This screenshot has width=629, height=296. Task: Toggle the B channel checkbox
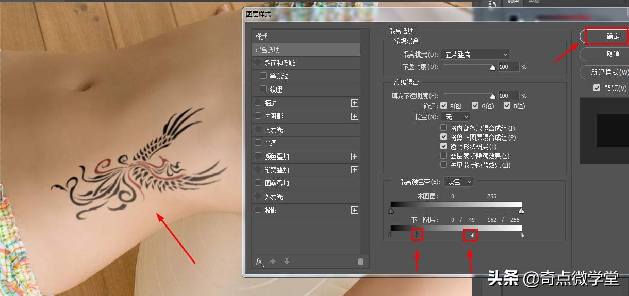507,106
